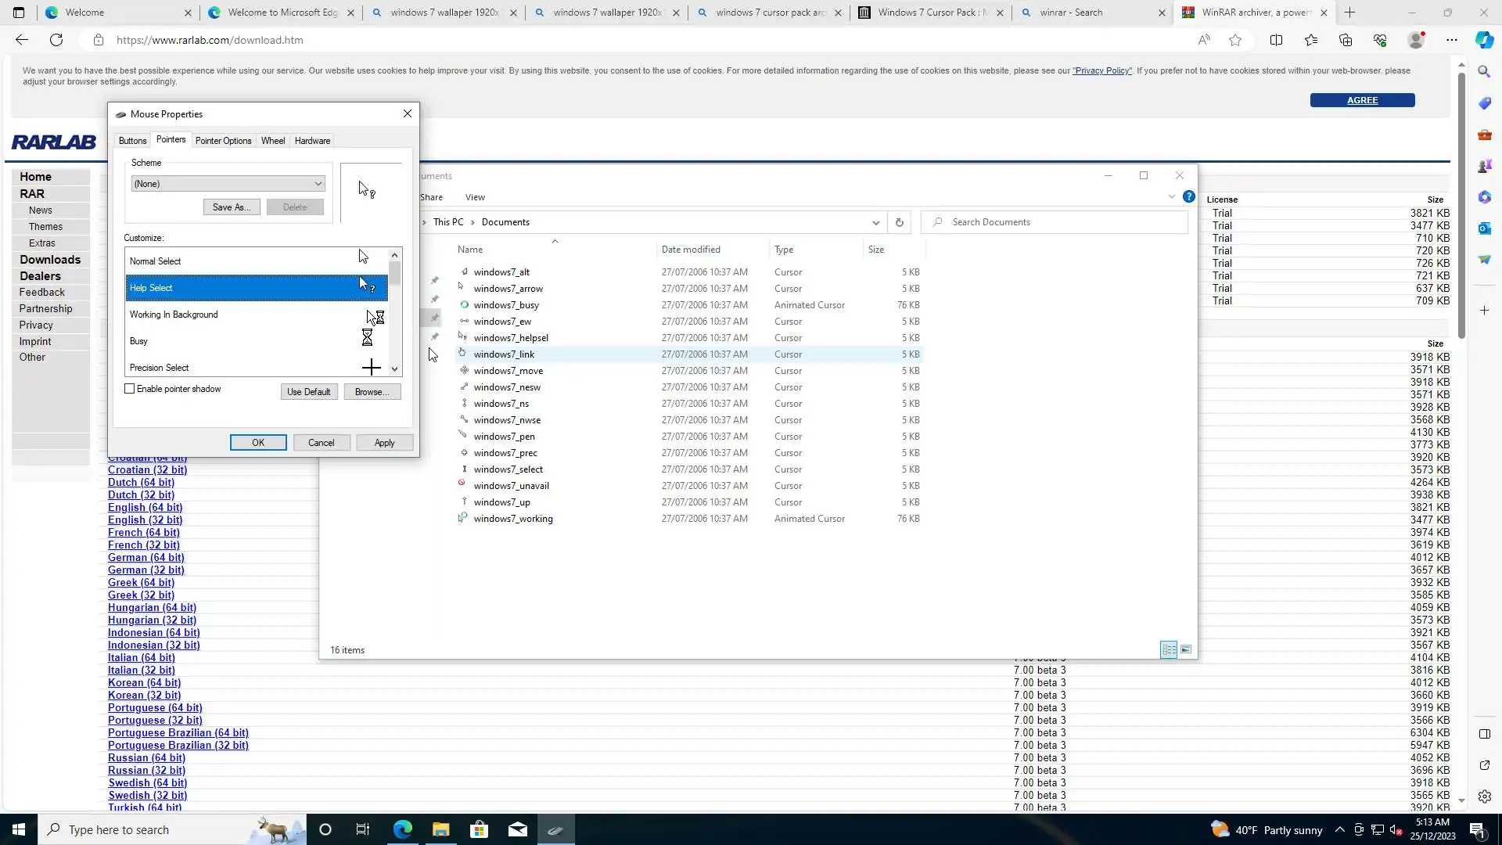
Task: Enable pointer shadow checkbox
Action: (x=130, y=389)
